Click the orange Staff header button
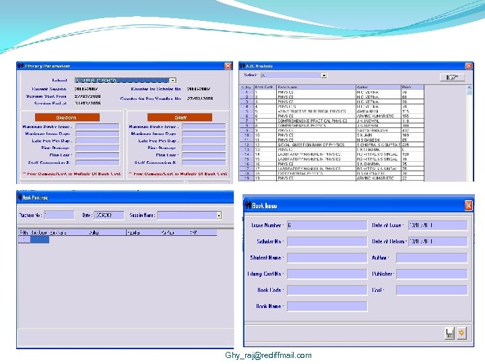 (180, 117)
